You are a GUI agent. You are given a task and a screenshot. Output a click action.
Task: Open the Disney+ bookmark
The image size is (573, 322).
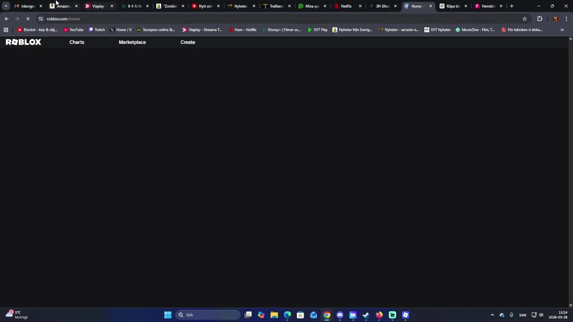pos(281,30)
